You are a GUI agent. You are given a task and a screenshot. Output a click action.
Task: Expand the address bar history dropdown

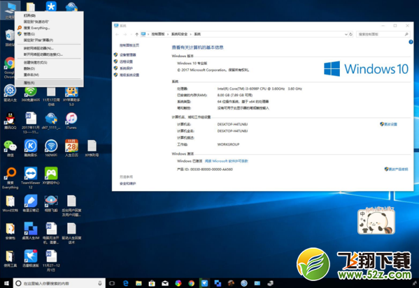pos(346,34)
